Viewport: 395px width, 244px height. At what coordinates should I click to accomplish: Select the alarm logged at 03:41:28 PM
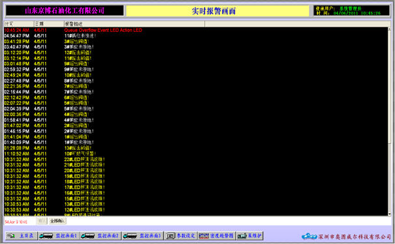(196, 41)
